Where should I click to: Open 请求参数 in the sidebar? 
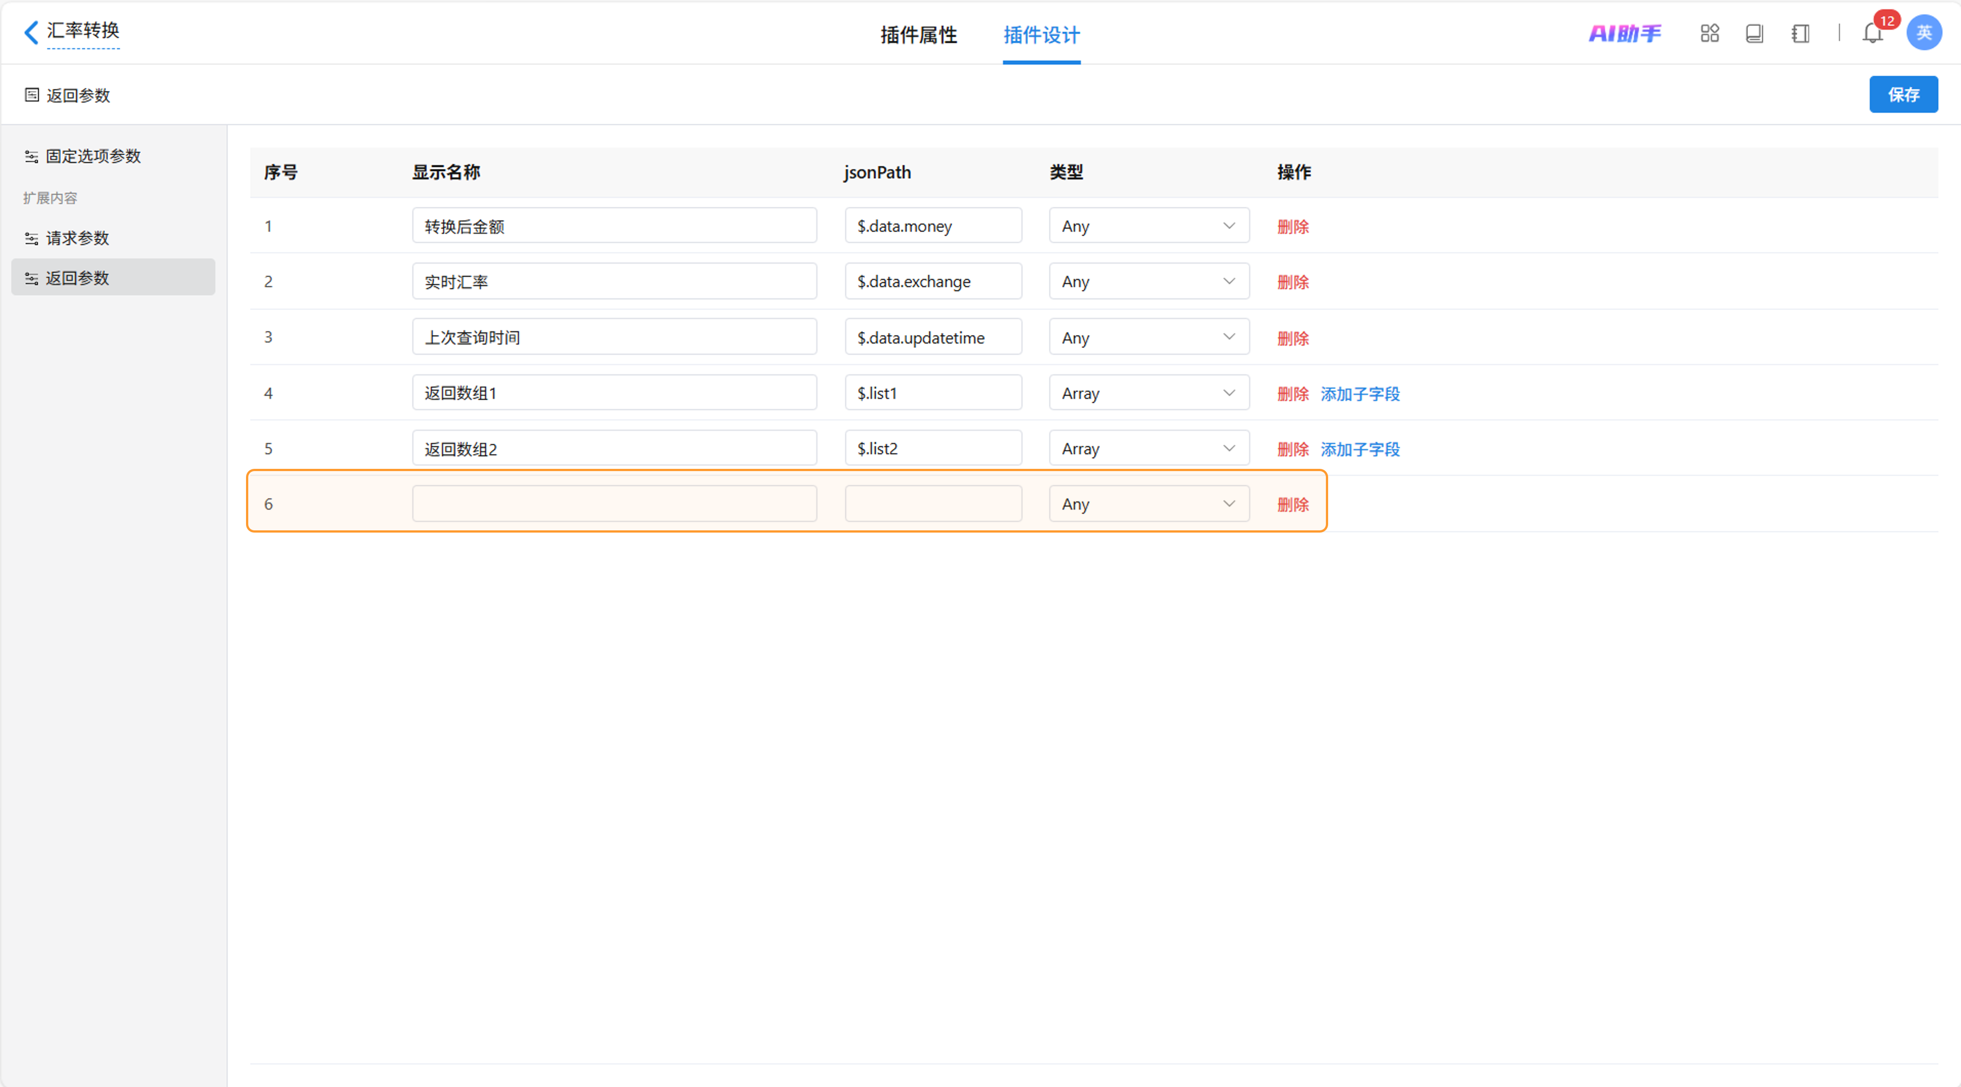point(78,238)
